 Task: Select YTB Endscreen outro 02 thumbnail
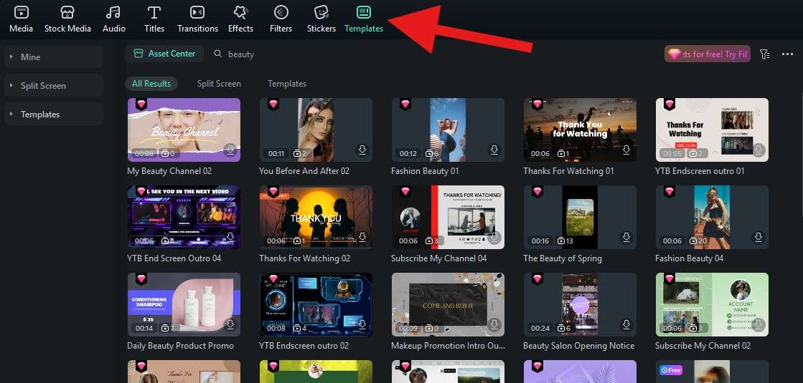pos(316,304)
